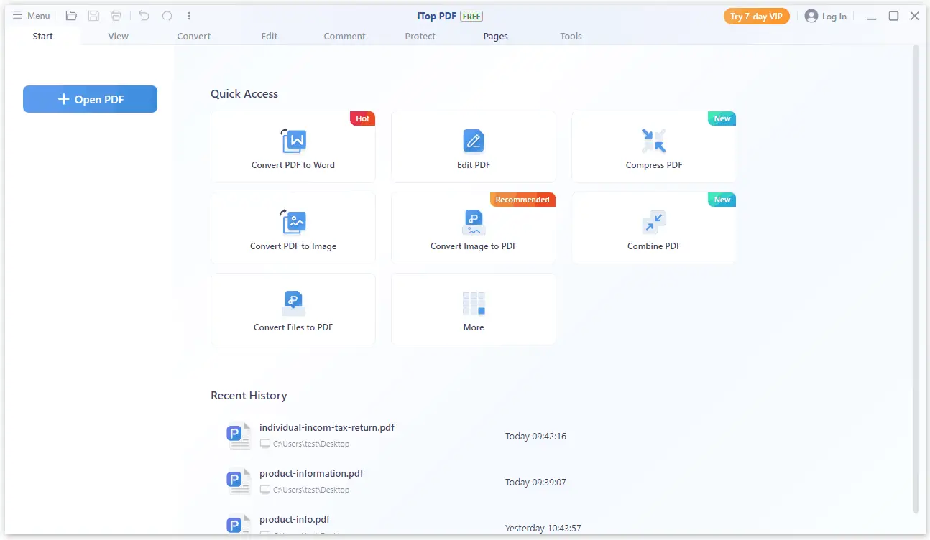Open the Convert PDF to Word label

[293, 164]
